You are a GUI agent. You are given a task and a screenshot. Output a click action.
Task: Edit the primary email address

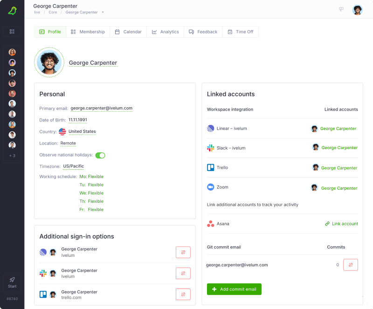102,108
